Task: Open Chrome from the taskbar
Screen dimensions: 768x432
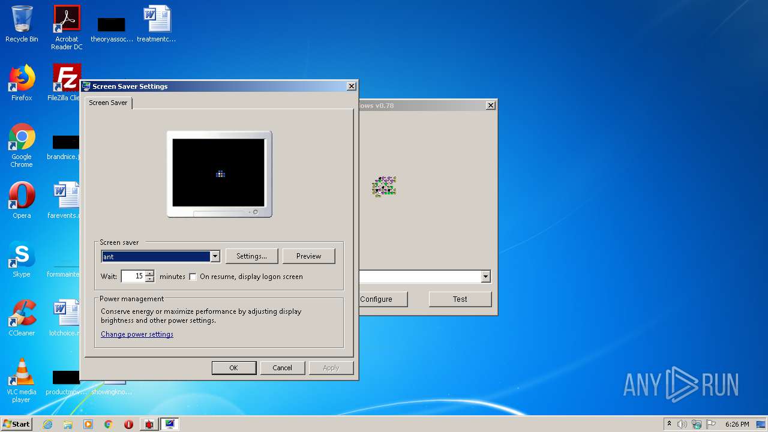Action: tap(109, 424)
